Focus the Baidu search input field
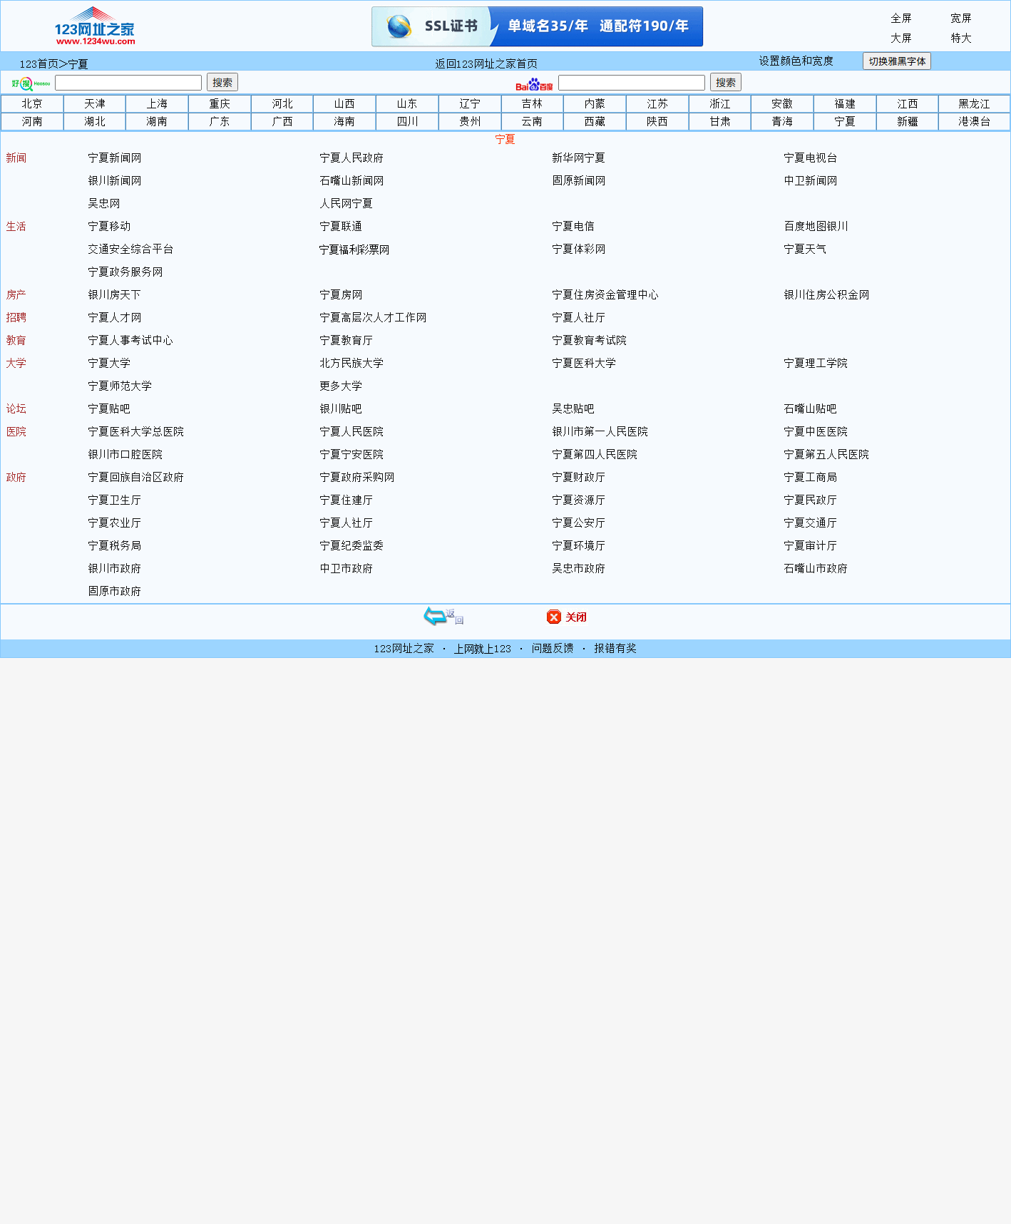 click(632, 83)
